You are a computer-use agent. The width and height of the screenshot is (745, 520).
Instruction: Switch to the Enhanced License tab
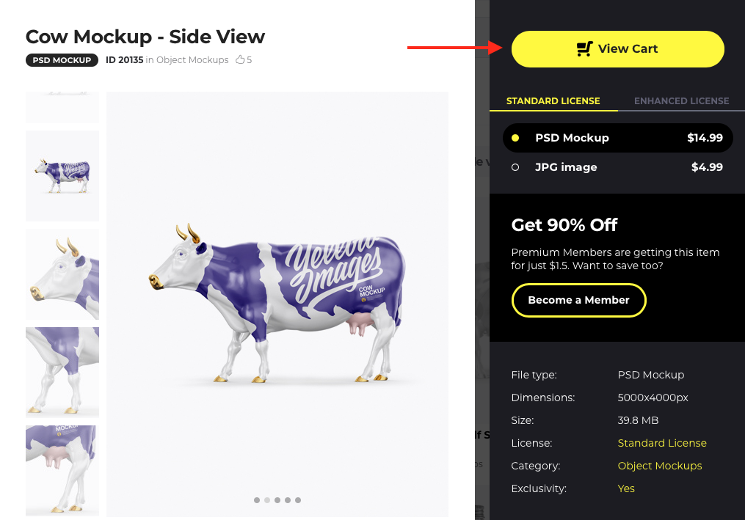(681, 100)
